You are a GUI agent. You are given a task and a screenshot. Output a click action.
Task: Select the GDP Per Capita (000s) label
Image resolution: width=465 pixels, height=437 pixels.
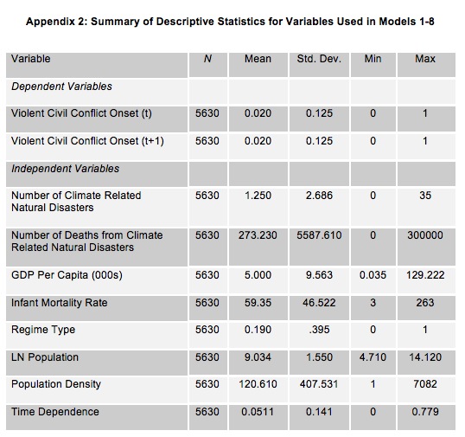[x=67, y=275]
